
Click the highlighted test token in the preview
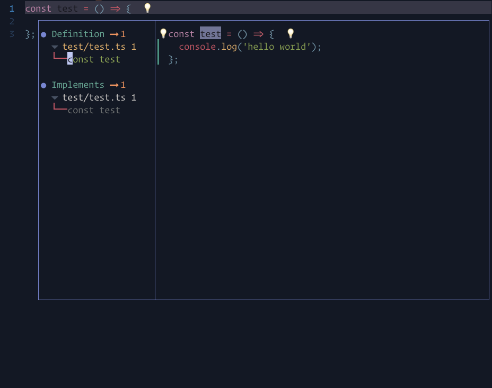(x=210, y=33)
